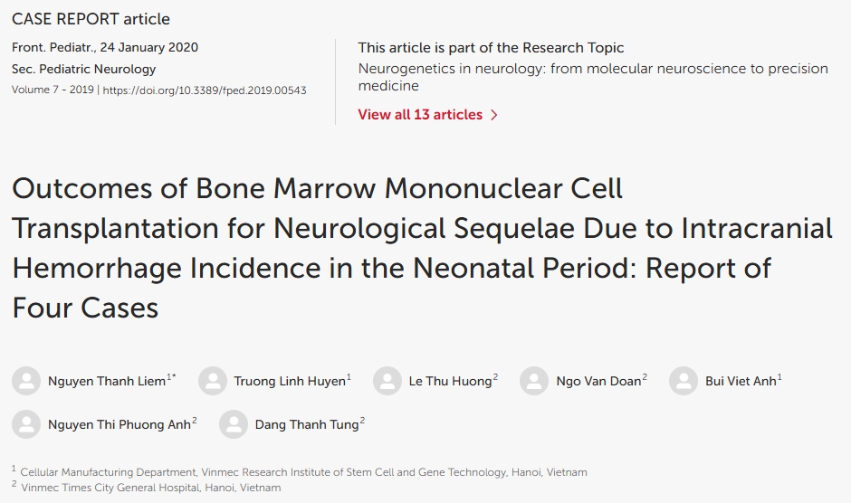Open author Bui Viet Anh's name link
This screenshot has height=503, width=851.
tap(741, 382)
